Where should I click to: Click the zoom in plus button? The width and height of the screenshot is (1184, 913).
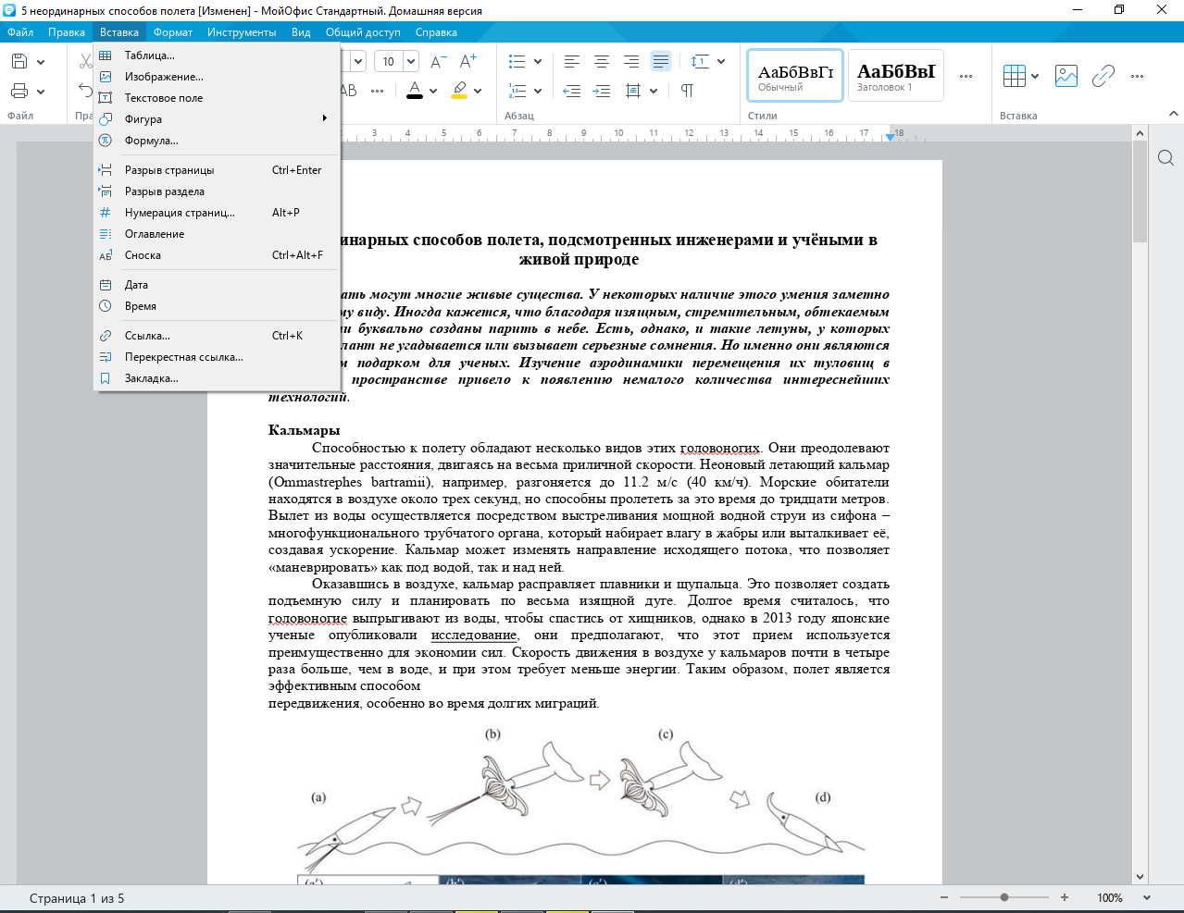[x=1065, y=897]
